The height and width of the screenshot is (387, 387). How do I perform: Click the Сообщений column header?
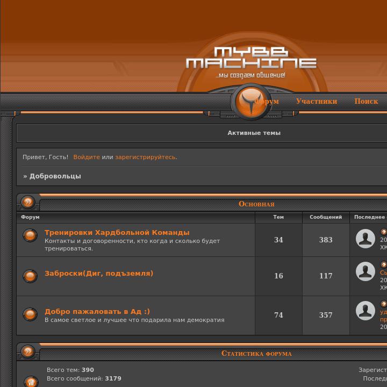[x=326, y=217]
